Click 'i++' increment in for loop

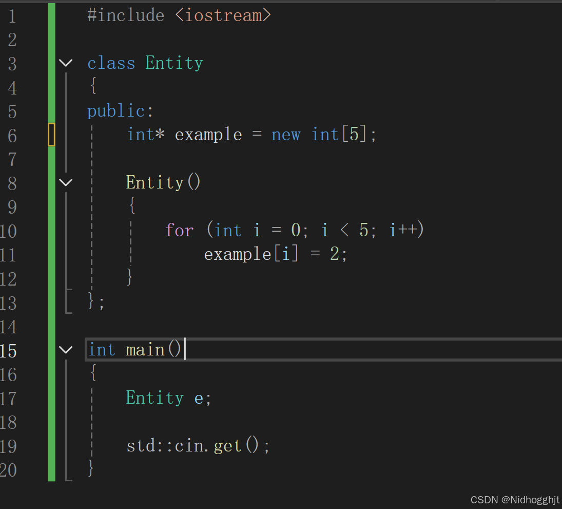(403, 230)
